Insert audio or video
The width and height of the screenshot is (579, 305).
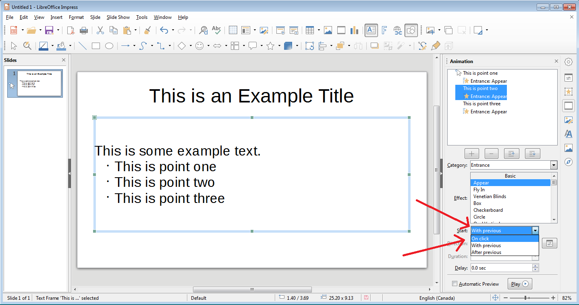pos(341,30)
